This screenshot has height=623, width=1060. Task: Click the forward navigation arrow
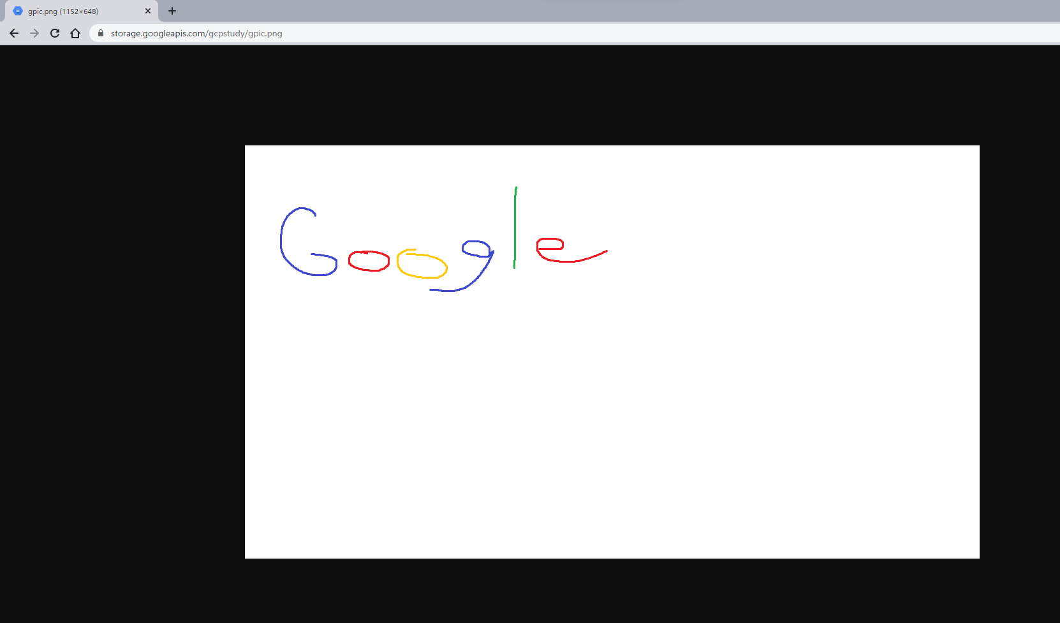tap(34, 33)
